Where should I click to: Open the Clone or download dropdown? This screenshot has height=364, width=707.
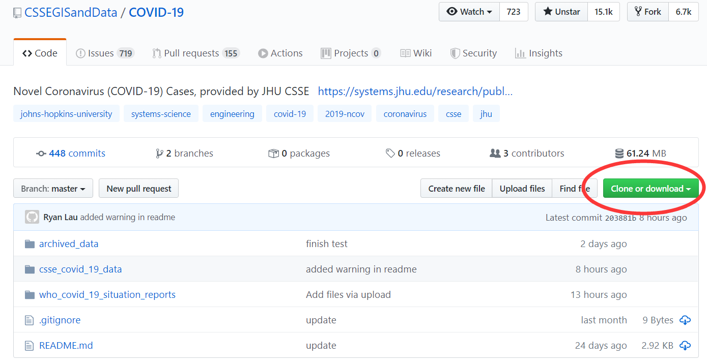(x=651, y=189)
